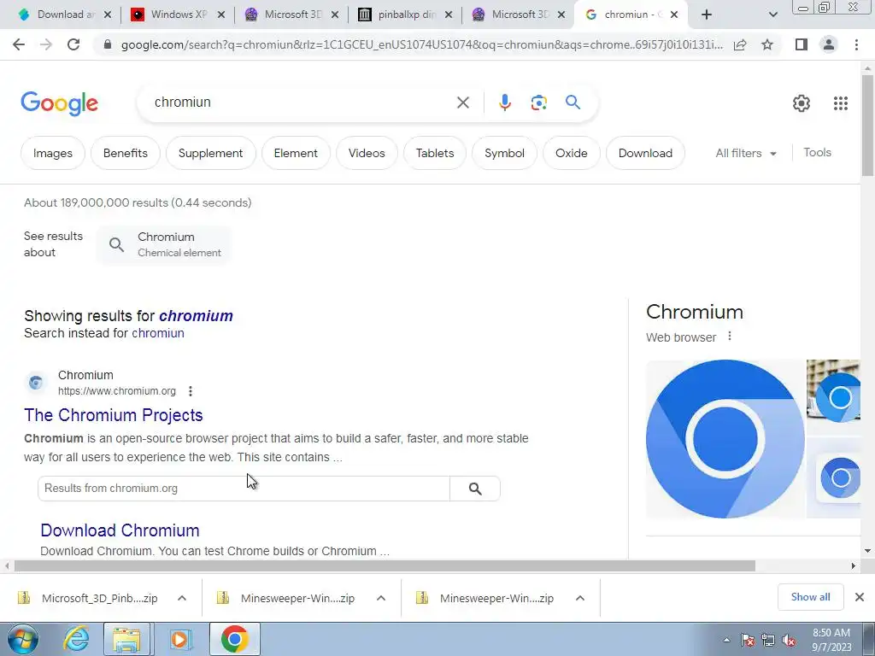Open Windows Explorer from taskbar
875x656 pixels.
pos(126,639)
